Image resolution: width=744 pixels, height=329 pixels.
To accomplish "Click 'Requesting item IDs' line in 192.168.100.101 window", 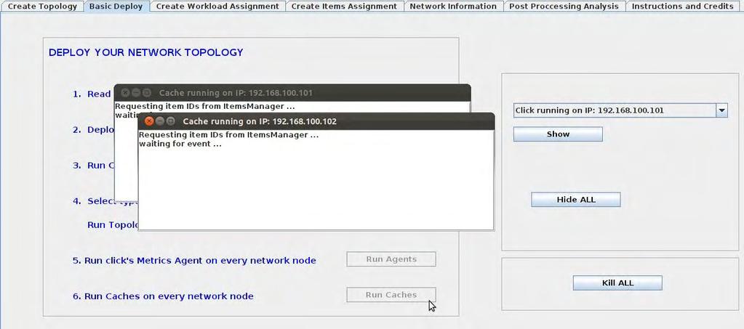I will pos(204,106).
